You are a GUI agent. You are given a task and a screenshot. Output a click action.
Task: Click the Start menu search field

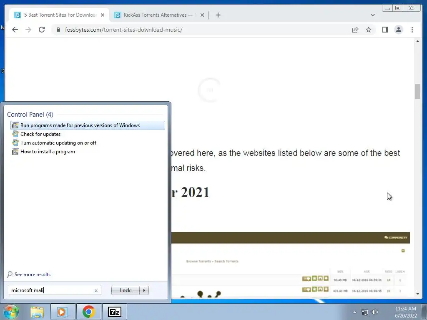coord(55,290)
